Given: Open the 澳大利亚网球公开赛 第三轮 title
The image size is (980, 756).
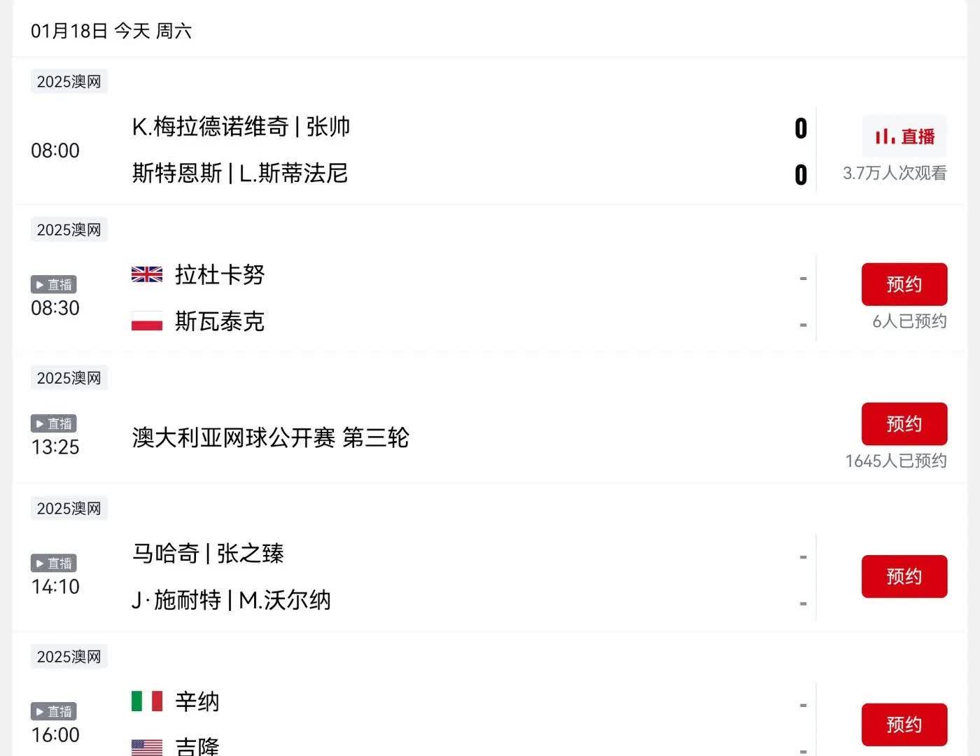Looking at the screenshot, I should point(270,437).
